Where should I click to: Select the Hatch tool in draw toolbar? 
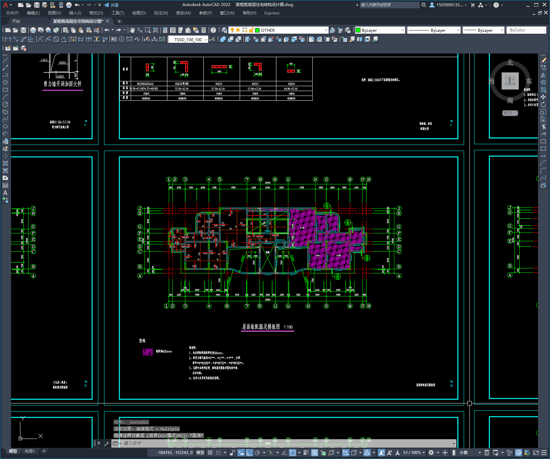[x=5, y=163]
